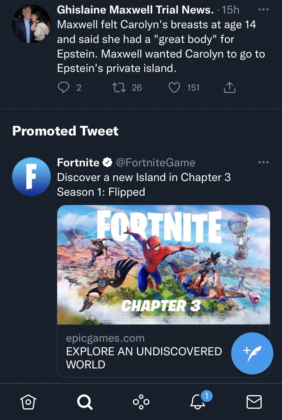View Notifications with bell icon
282x420 pixels.
click(198, 402)
